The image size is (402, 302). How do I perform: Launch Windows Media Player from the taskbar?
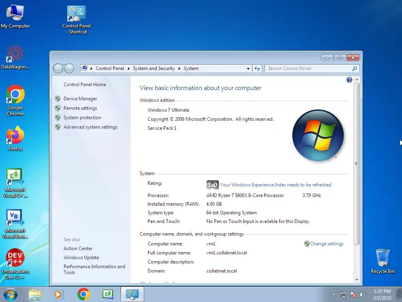tap(59, 294)
